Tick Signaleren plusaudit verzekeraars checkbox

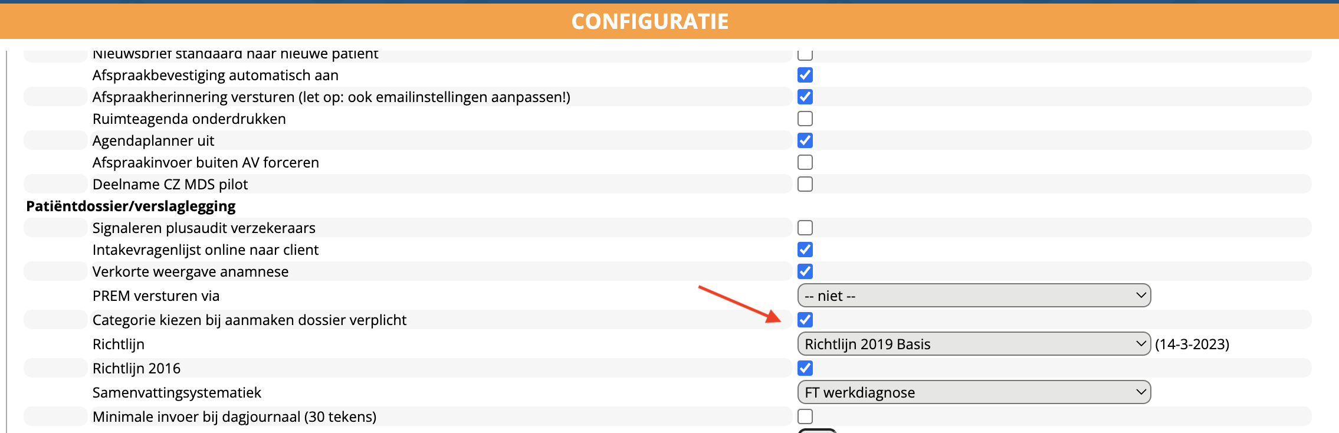(805, 228)
